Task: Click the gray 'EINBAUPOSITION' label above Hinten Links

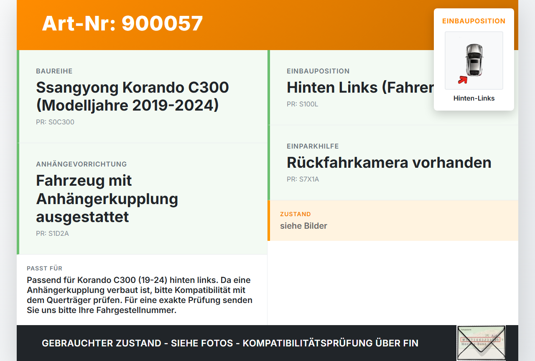Action: pyautogui.click(x=318, y=71)
